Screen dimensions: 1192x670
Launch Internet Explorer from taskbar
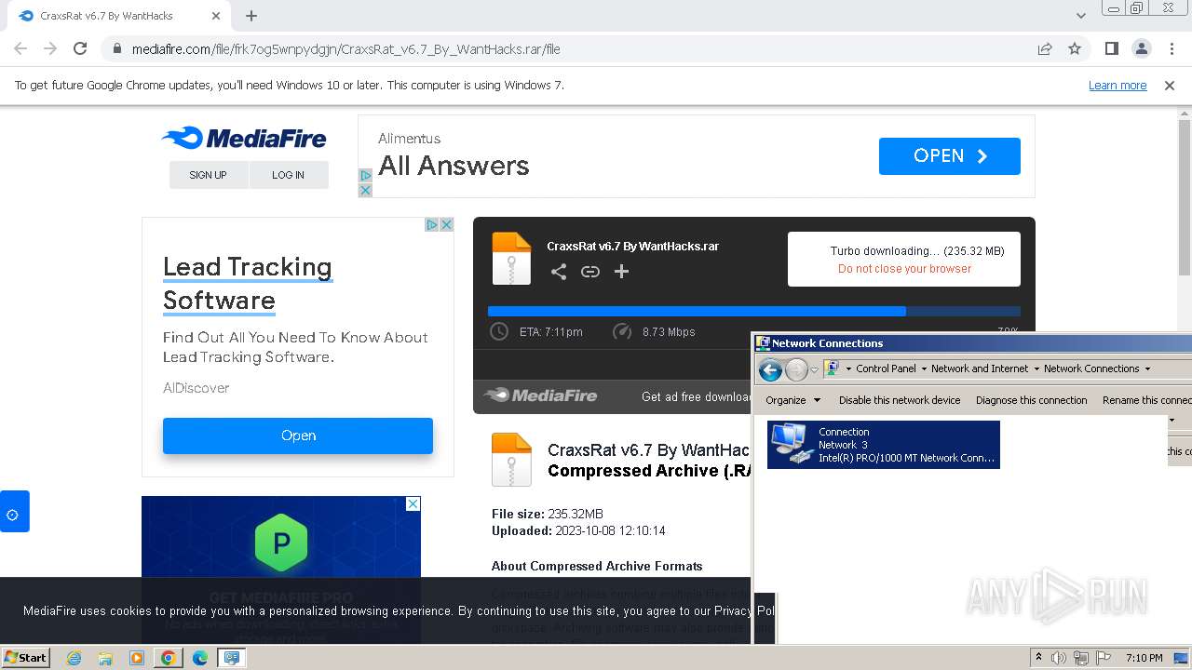coord(74,658)
